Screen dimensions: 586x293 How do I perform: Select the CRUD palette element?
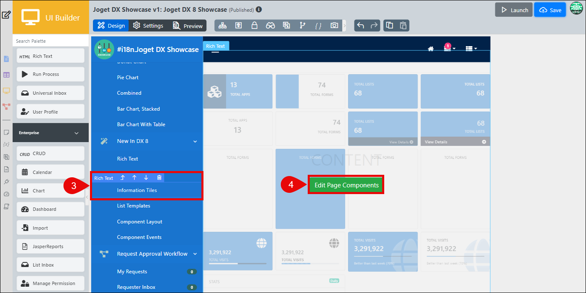pos(50,153)
